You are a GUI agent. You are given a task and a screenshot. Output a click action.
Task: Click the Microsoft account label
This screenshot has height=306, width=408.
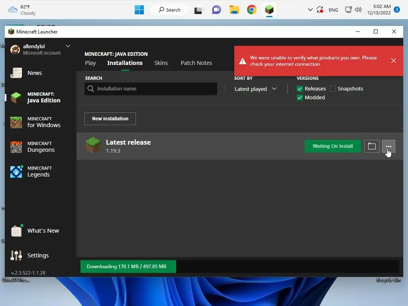click(41, 53)
